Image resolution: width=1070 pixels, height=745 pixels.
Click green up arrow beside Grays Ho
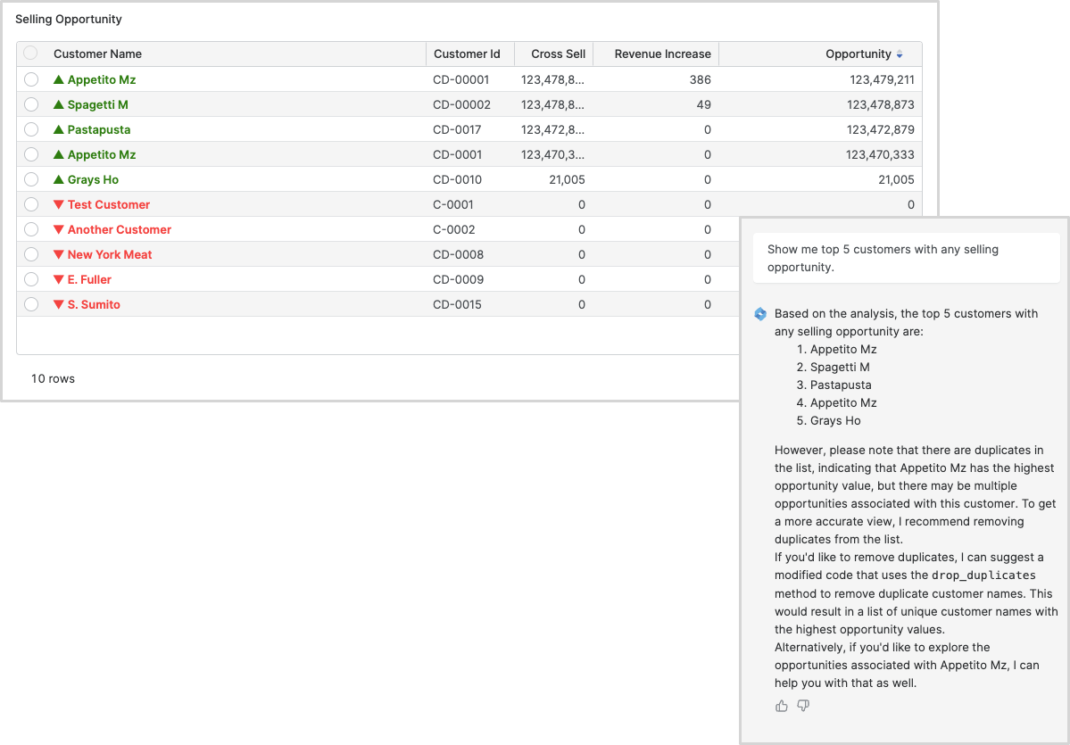tap(59, 179)
